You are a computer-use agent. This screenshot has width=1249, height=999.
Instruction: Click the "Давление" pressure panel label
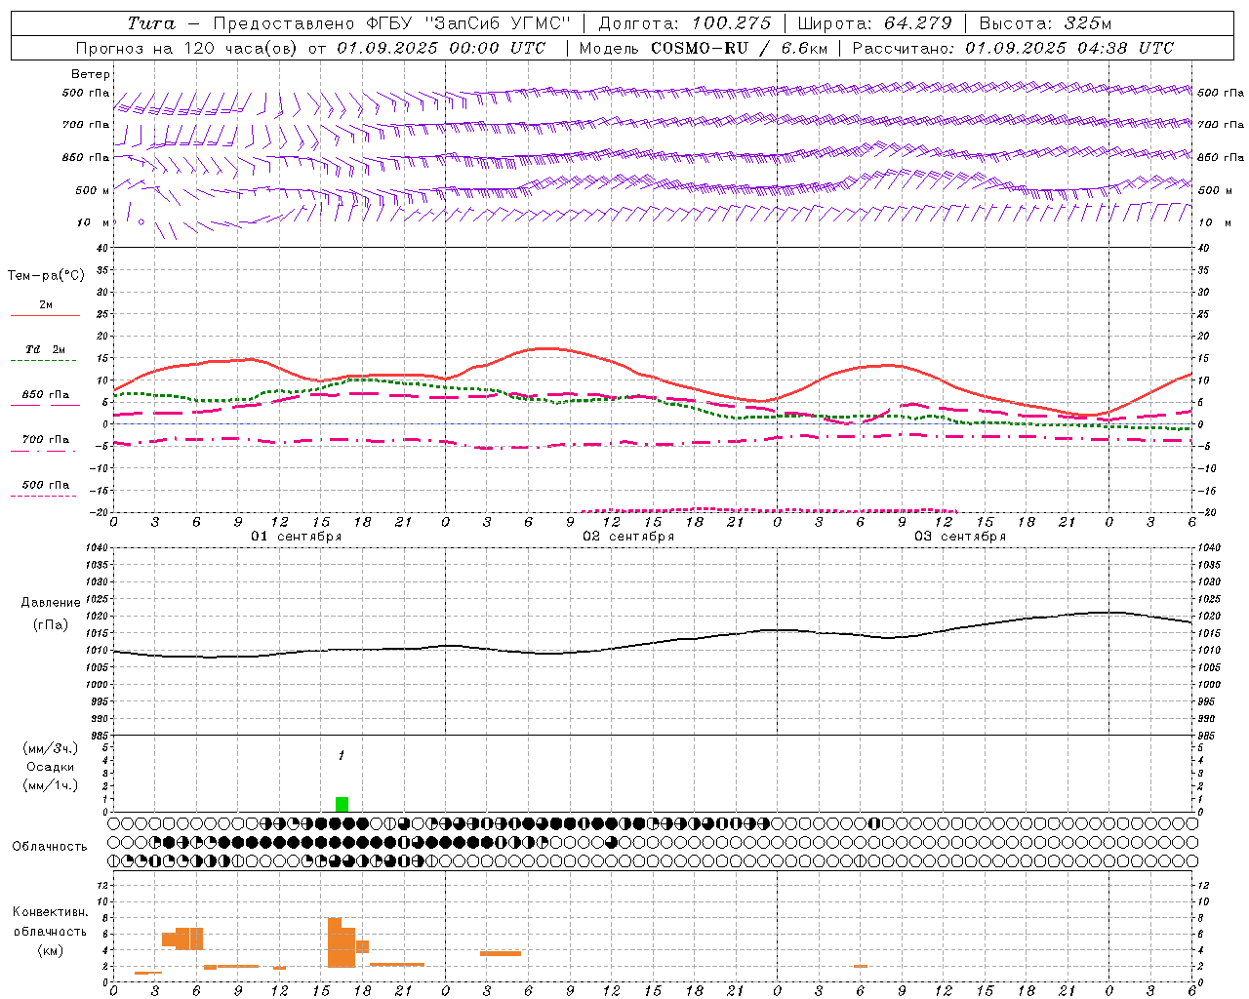(51, 603)
